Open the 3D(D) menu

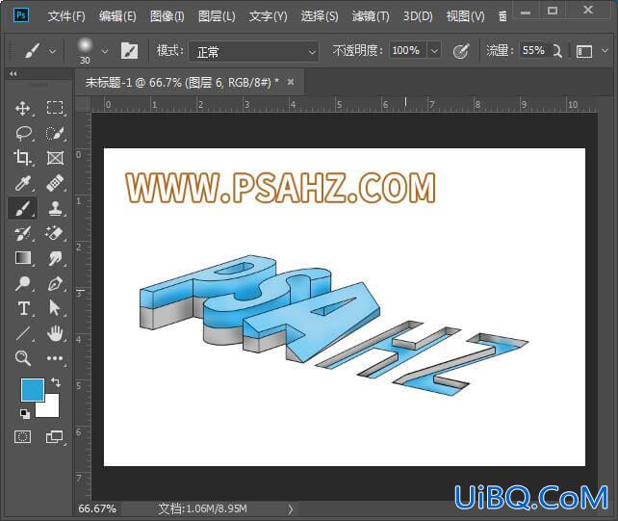(x=418, y=16)
